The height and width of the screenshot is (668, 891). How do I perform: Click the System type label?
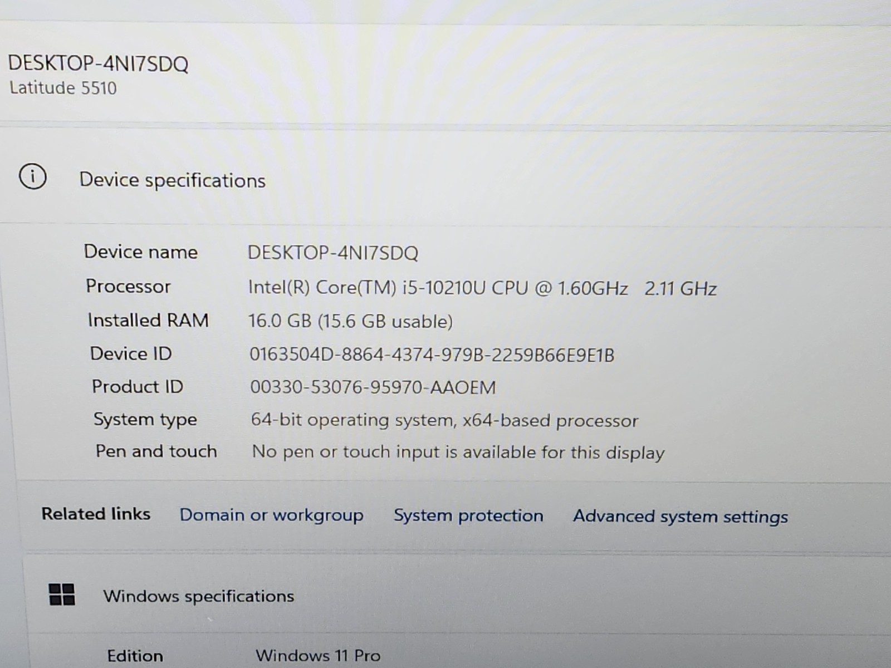(x=145, y=419)
